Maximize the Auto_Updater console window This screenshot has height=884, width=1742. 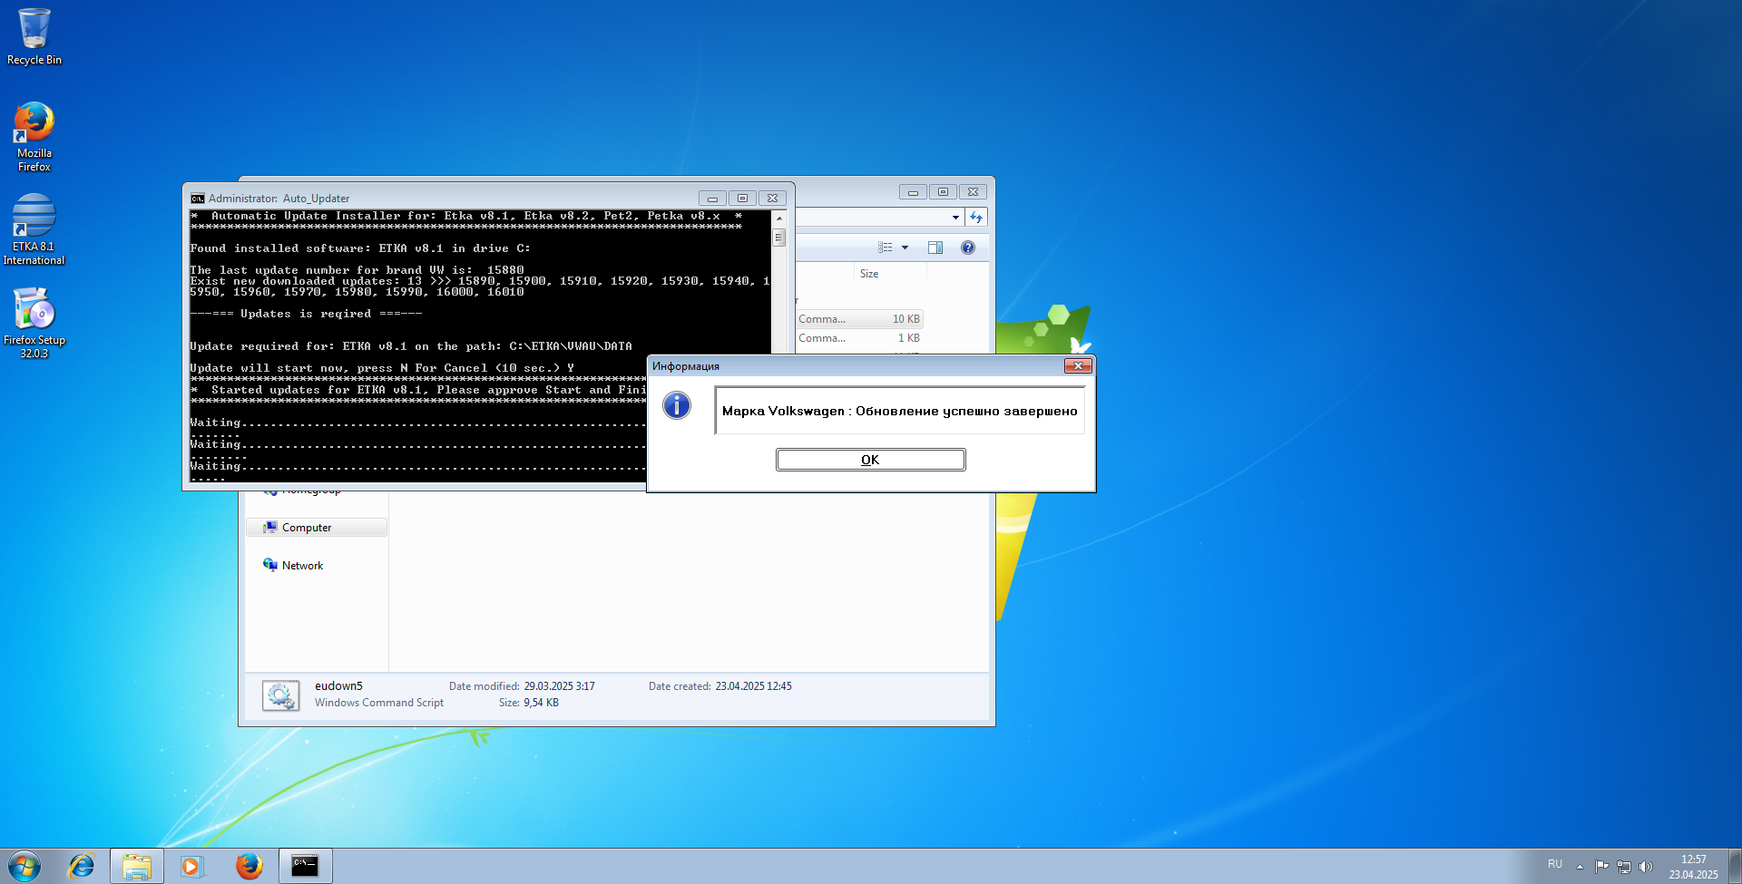pos(742,199)
